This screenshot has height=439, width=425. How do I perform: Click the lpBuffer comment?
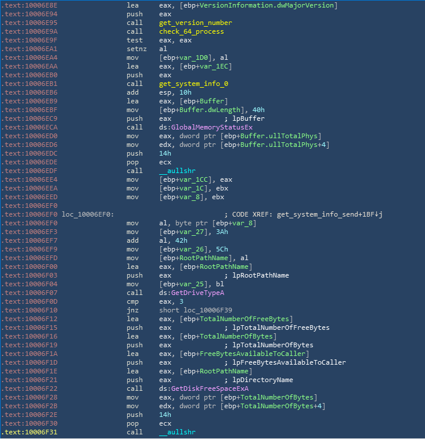coord(248,118)
